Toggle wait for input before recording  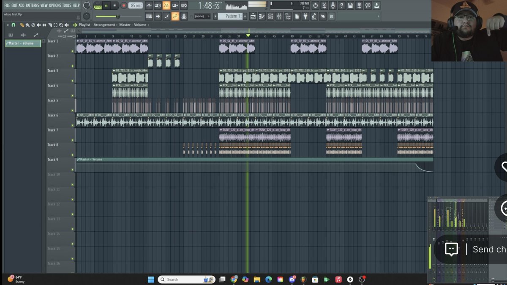click(x=158, y=5)
